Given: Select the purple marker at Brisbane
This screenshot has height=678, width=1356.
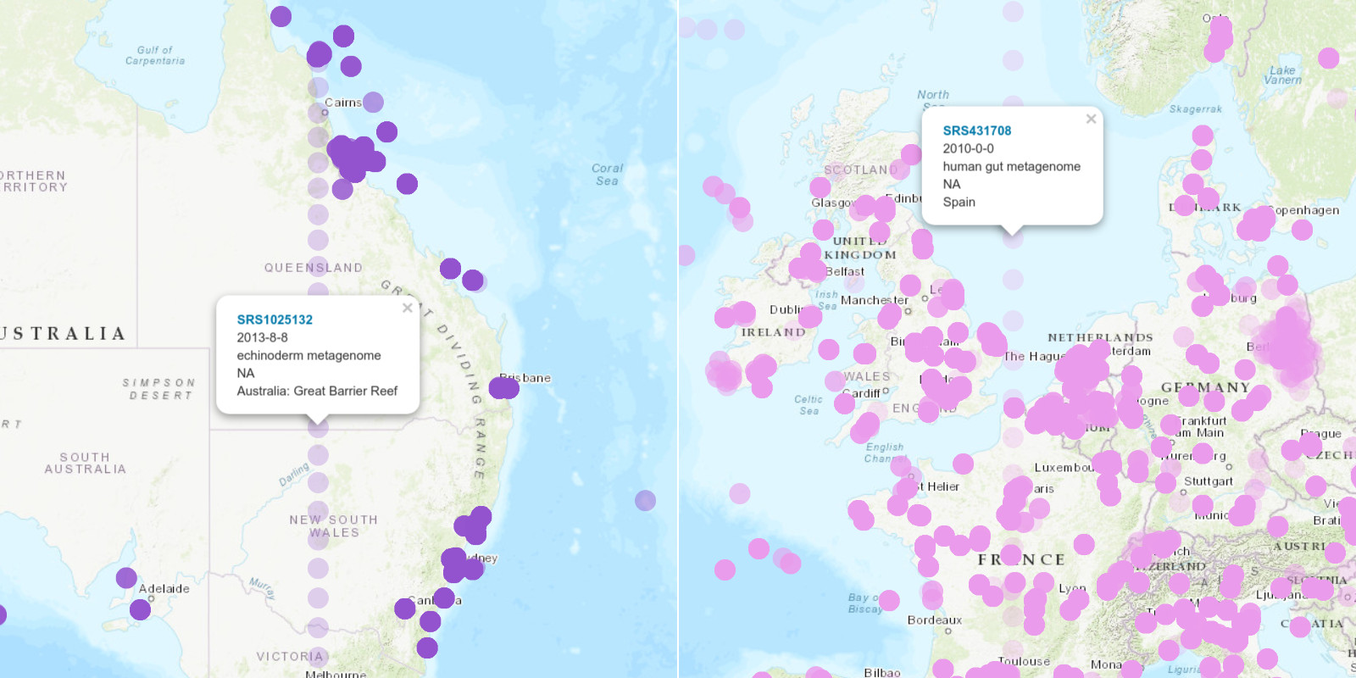Looking at the screenshot, I should pyautogui.click(x=503, y=387).
